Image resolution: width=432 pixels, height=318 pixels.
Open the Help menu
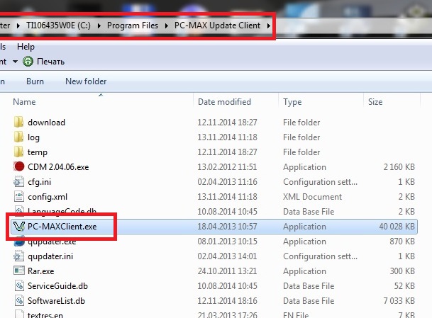[x=26, y=47]
